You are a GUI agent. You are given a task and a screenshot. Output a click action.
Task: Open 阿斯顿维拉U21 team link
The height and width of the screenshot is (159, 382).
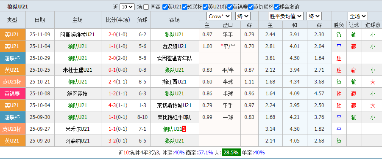pyautogui.click(x=78, y=35)
